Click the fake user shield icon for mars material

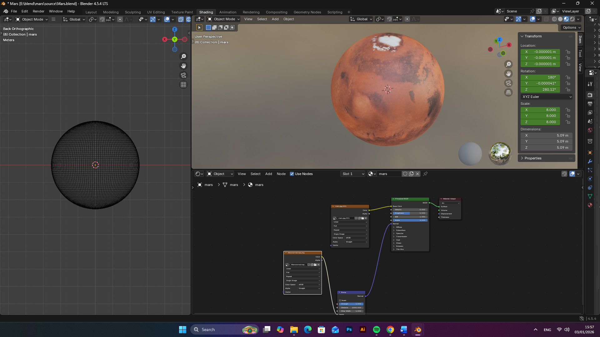point(405,174)
